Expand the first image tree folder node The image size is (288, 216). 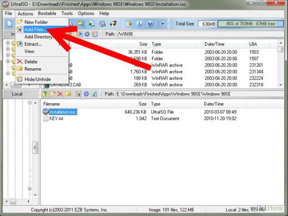[x=8, y=43]
